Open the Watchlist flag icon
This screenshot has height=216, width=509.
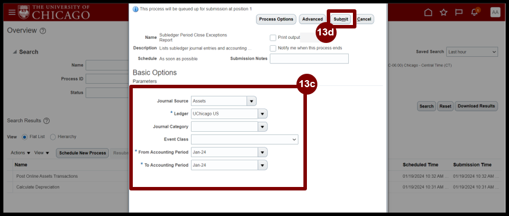click(x=459, y=12)
